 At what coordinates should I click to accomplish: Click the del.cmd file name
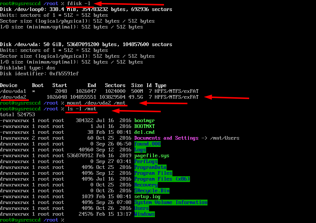click(145, 132)
